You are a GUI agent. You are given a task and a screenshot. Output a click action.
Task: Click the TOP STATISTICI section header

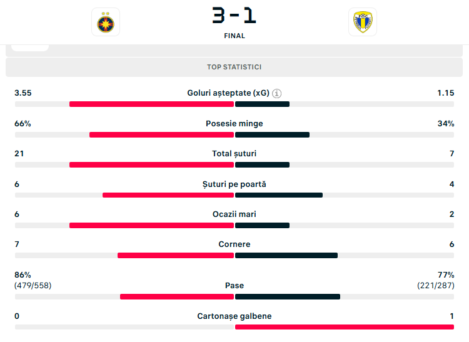pos(234,67)
